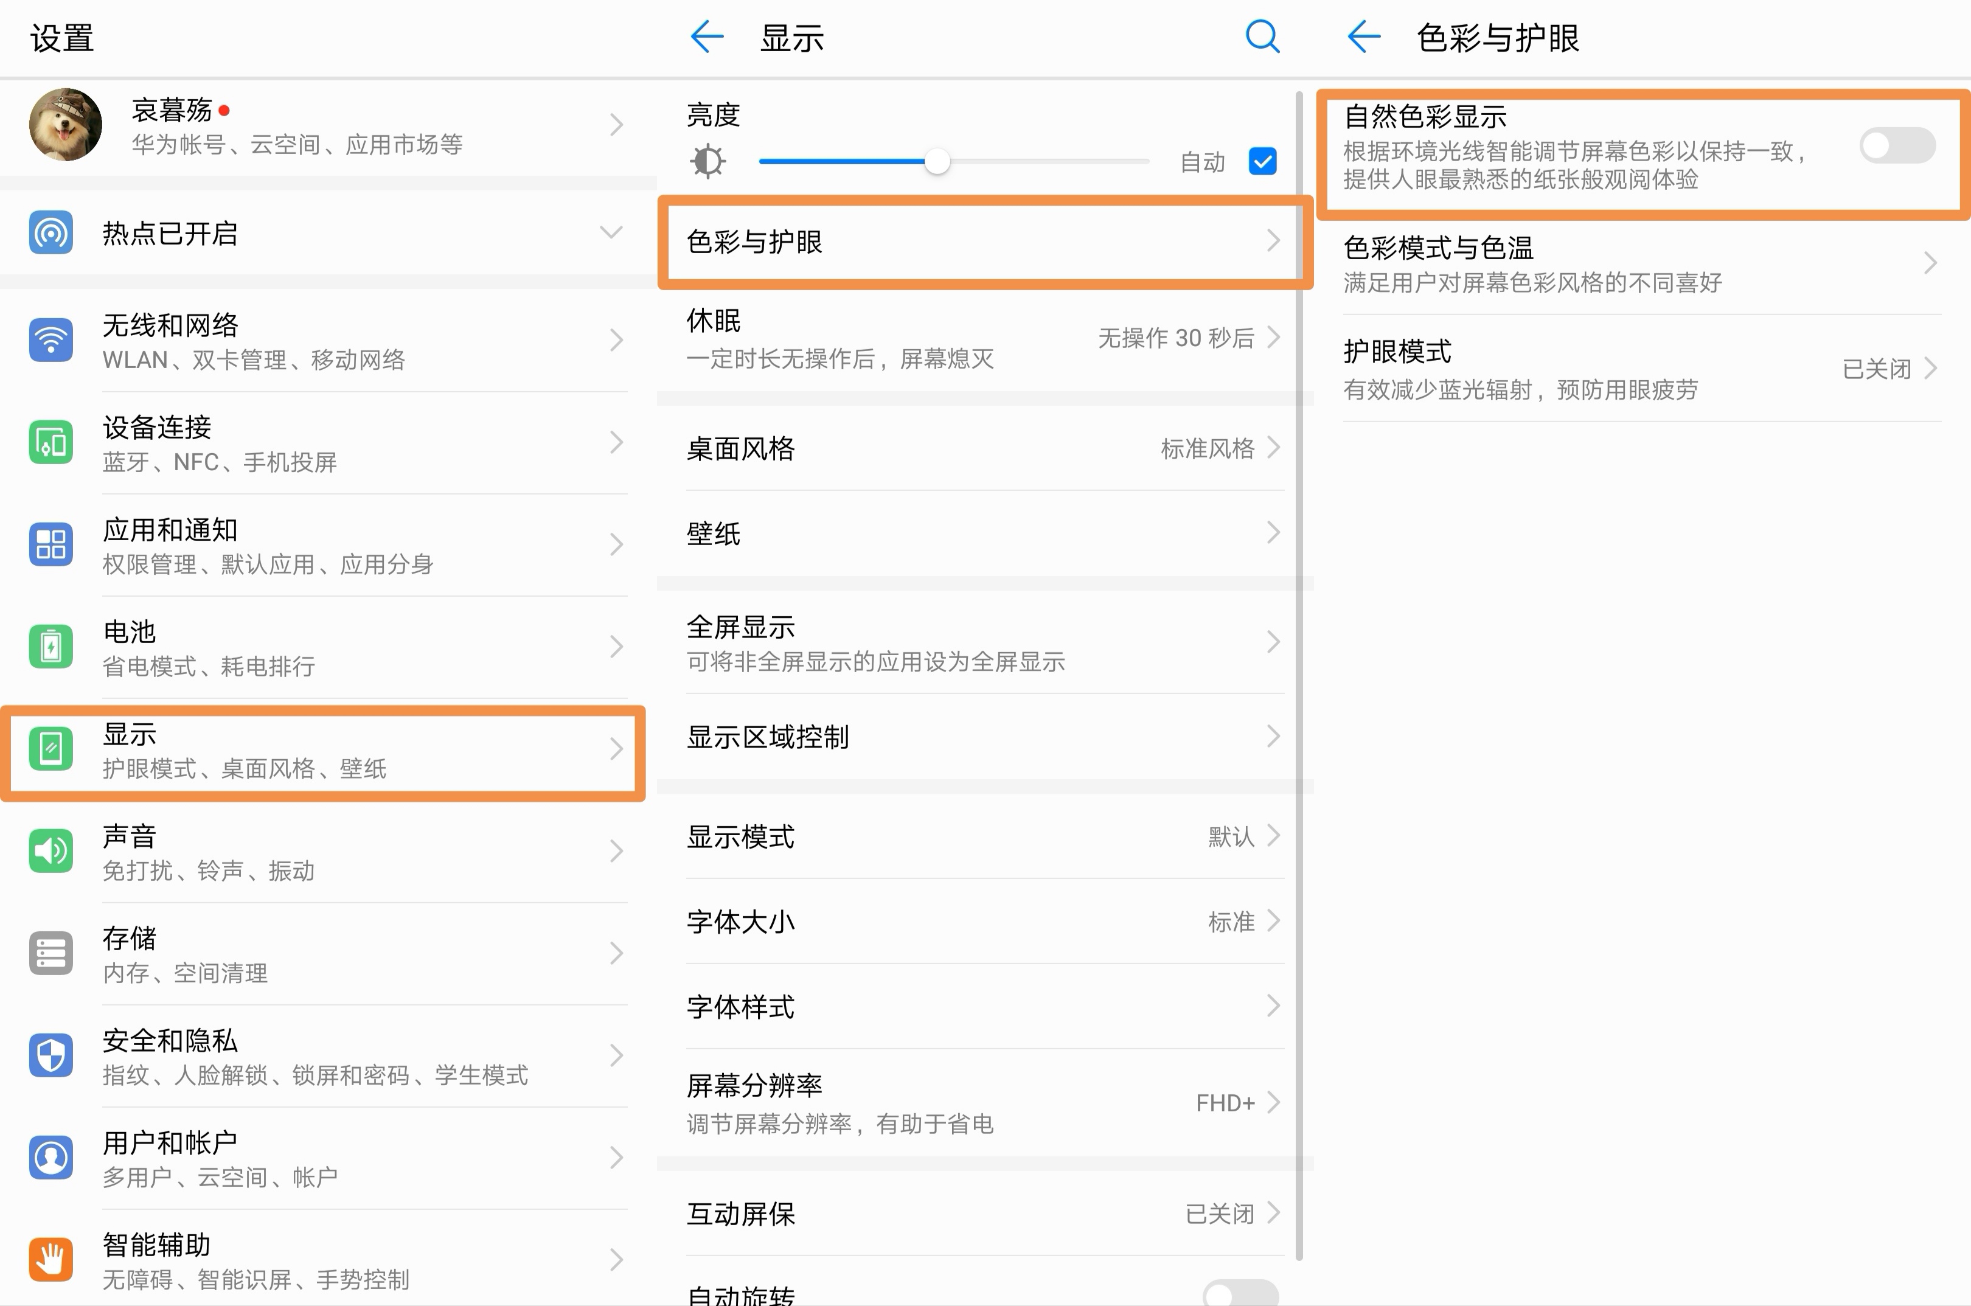Viewport: 1971px width, 1306px height.
Task: Open the 无线和网络 WLAN settings icon
Action: 51,341
